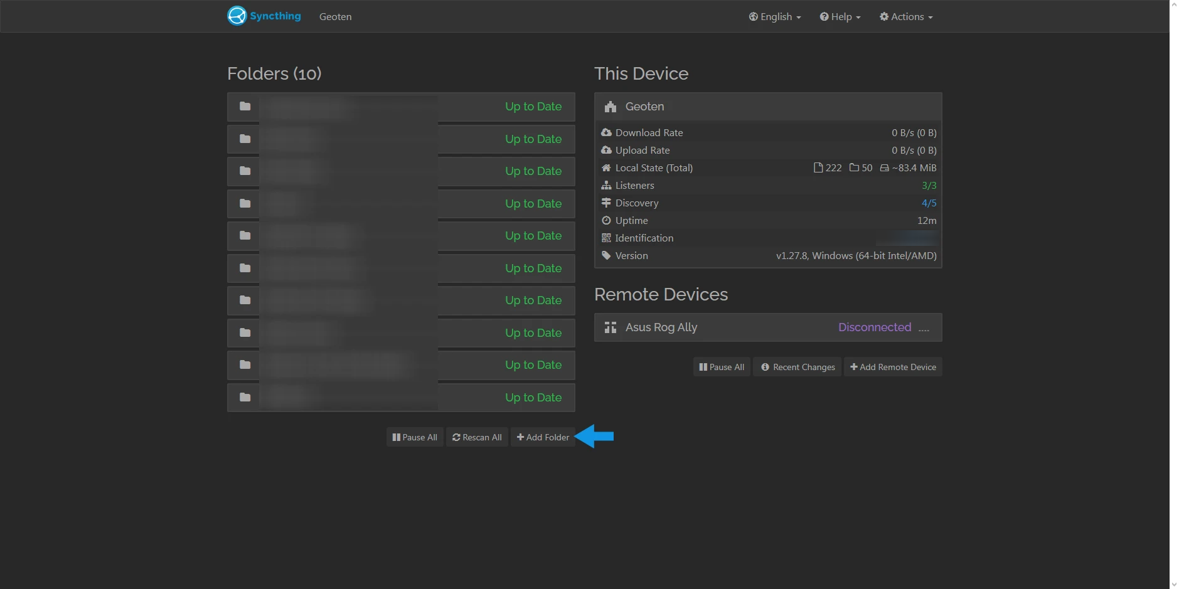Click the Identification QR icon
Viewport: 1179px width, 589px height.
click(606, 238)
